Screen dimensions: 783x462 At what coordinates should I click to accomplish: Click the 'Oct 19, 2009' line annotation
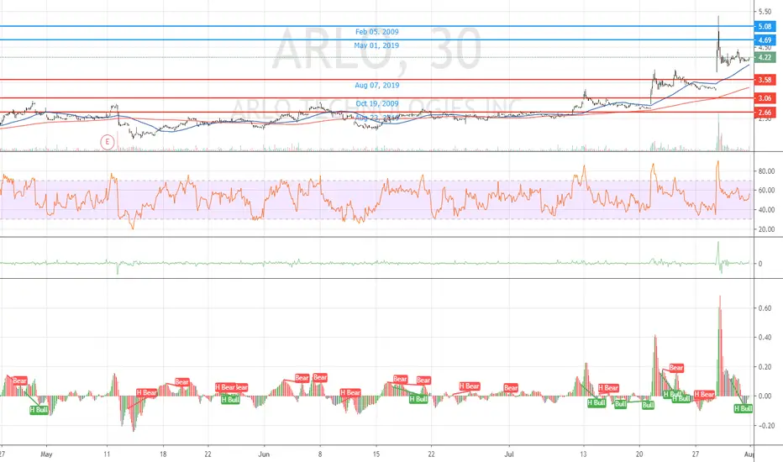coord(377,104)
